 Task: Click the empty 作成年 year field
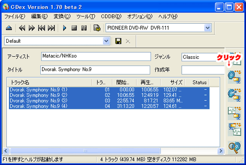pos(204,70)
